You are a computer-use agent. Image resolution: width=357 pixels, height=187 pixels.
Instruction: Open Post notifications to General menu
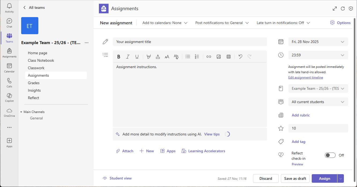(x=222, y=23)
